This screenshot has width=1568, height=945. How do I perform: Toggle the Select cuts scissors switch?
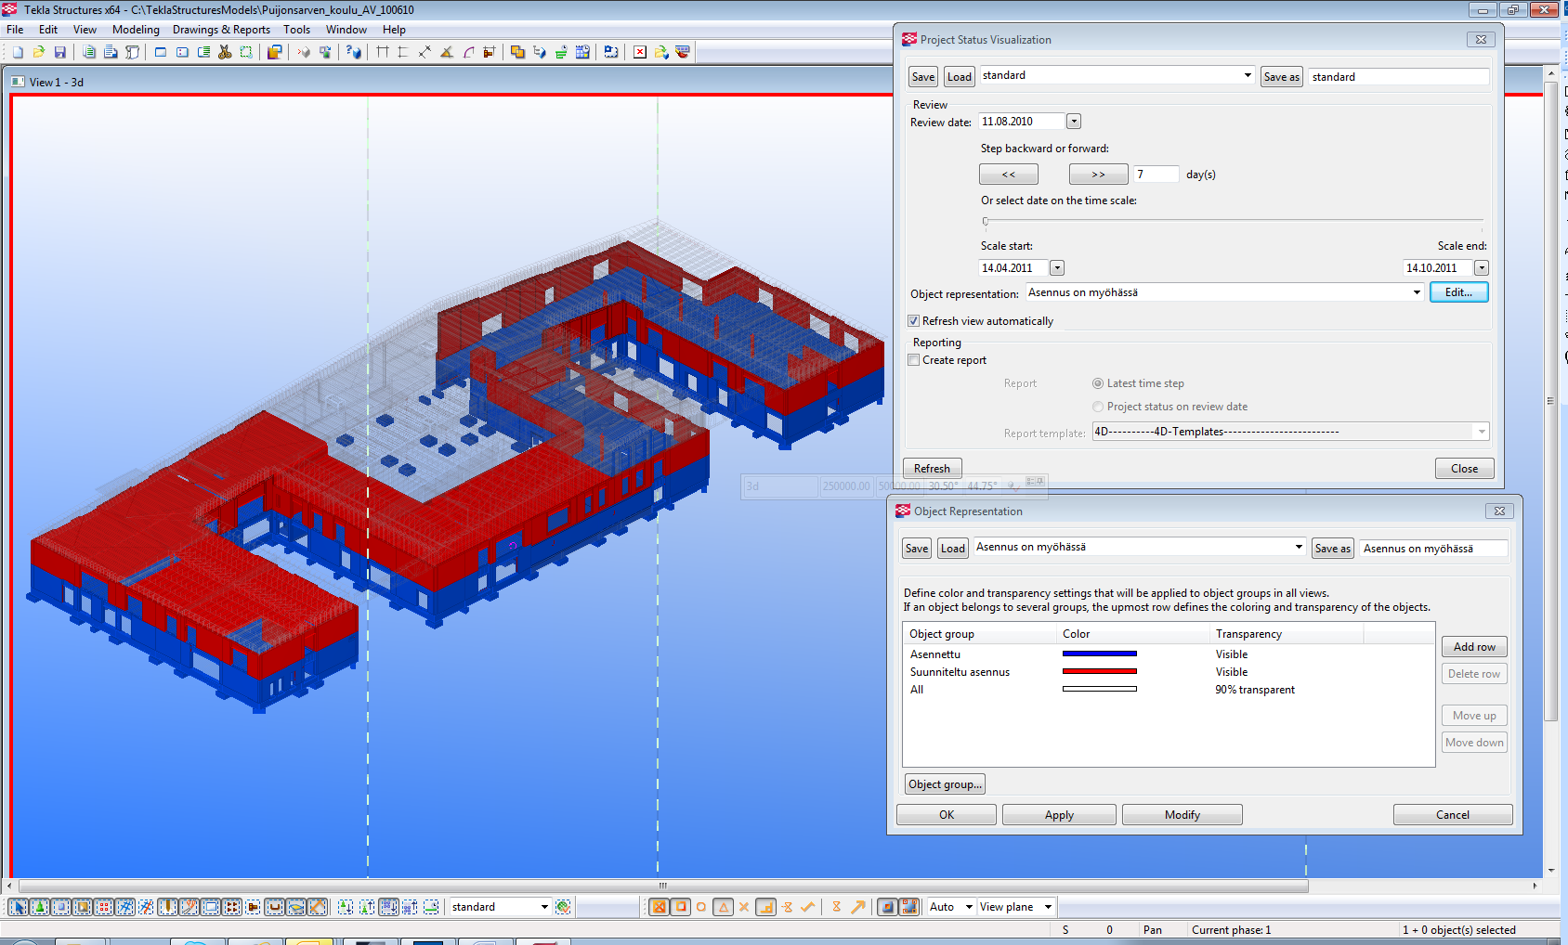click(189, 907)
